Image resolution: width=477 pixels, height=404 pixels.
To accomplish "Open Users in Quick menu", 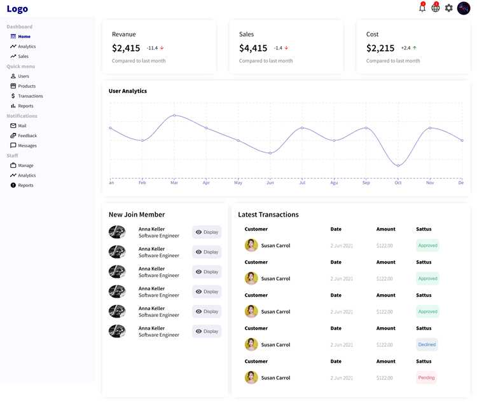I will point(20,76).
